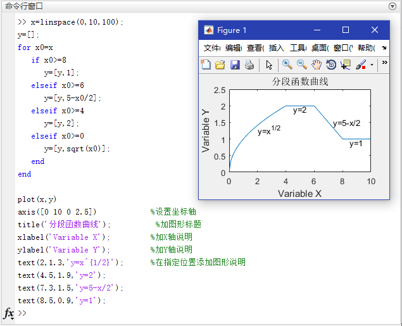The height and width of the screenshot is (326, 402).
Task: Click the line x=linspace(0,10,100);
Action: click(77, 22)
